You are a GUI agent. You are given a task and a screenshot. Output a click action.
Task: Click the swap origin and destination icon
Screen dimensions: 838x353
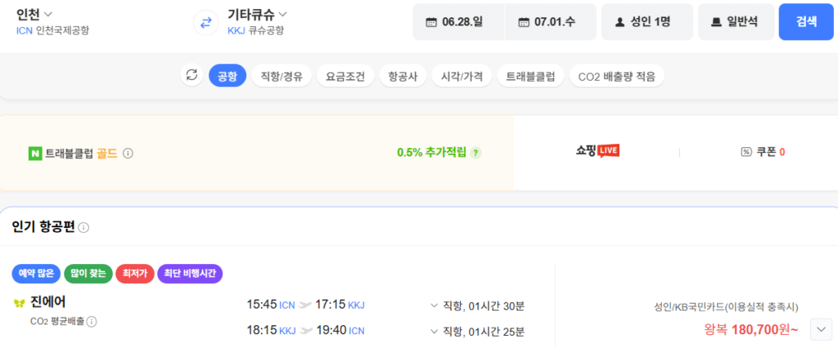pos(204,22)
